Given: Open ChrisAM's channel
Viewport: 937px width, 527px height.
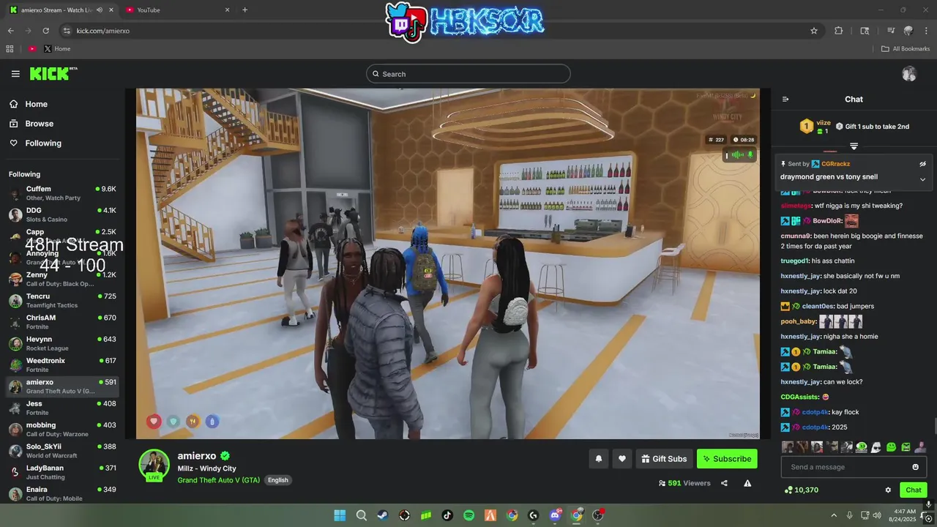Looking at the screenshot, I should pos(63,322).
